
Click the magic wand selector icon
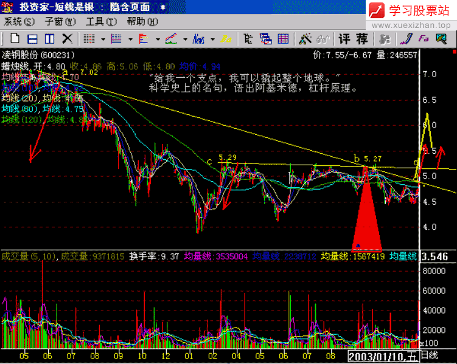point(305,39)
